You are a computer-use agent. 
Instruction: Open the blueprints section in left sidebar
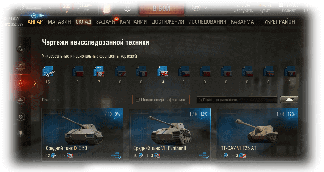21,83
